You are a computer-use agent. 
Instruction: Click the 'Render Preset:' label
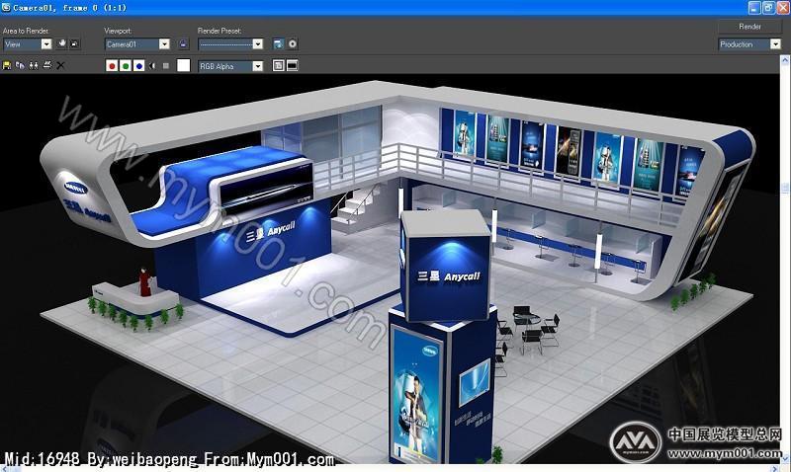coord(220,31)
